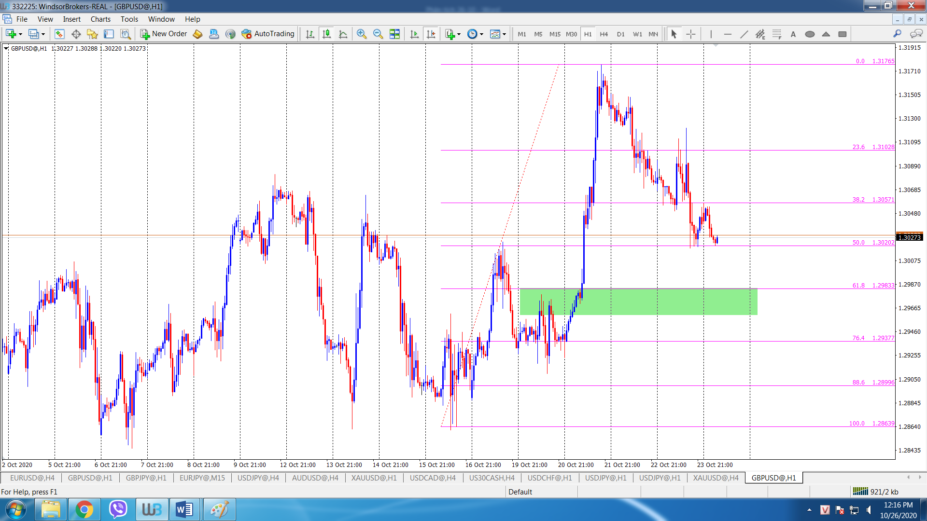Toggle the AutoTrading button
Screen dimensions: 927x521
tap(268, 34)
